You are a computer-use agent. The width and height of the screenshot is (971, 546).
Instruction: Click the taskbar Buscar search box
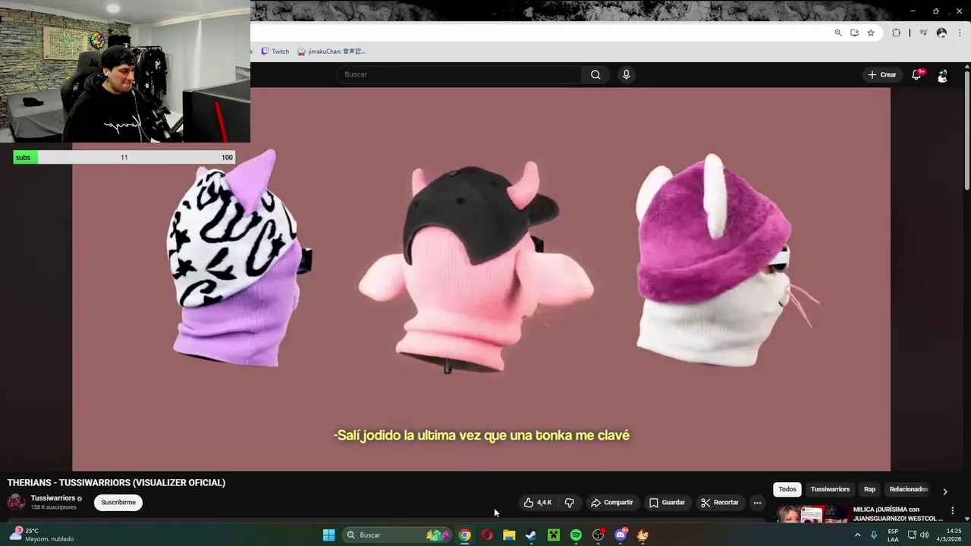[398, 535]
